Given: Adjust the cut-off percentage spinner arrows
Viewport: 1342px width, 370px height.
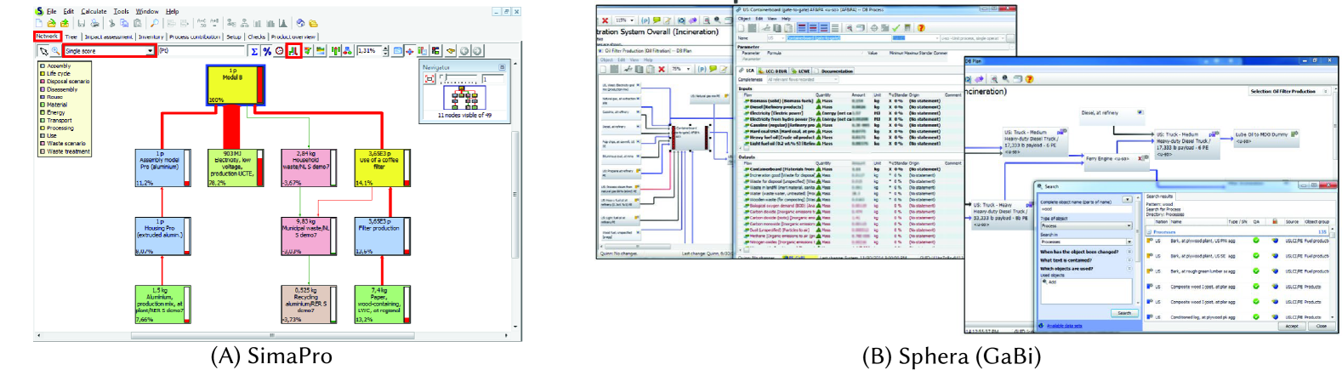Looking at the screenshot, I should pos(385,51).
